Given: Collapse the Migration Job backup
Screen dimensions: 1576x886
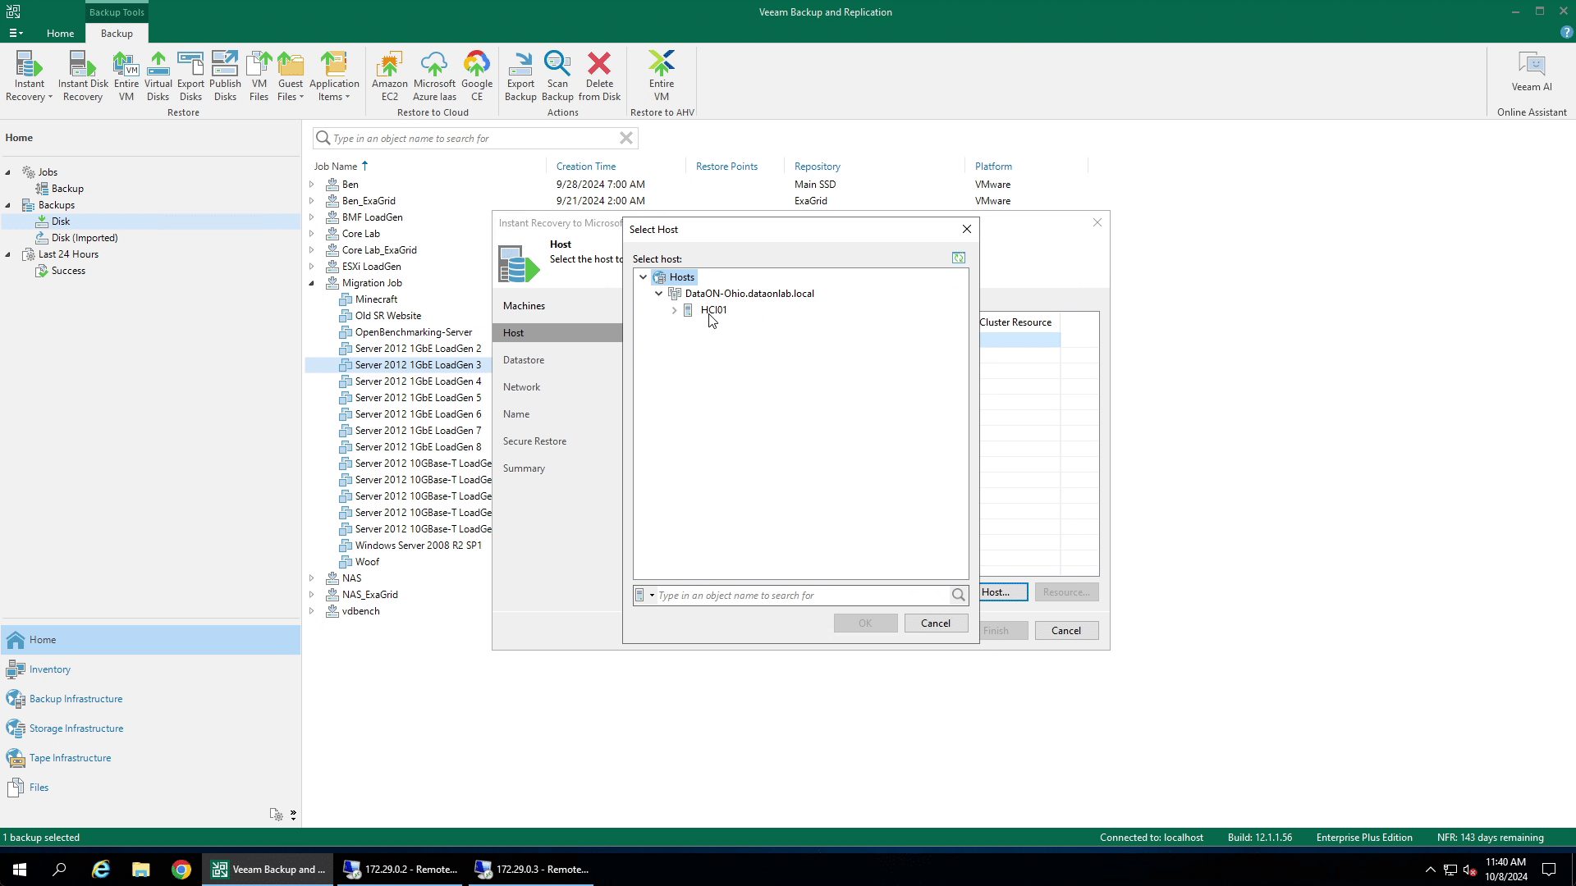Looking at the screenshot, I should pyautogui.click(x=312, y=283).
